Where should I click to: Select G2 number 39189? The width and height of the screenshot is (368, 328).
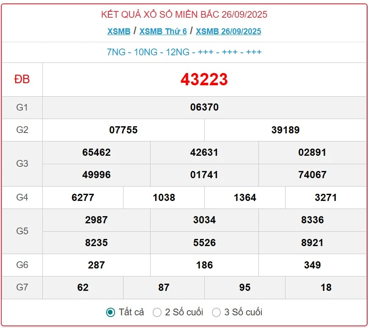click(x=286, y=130)
